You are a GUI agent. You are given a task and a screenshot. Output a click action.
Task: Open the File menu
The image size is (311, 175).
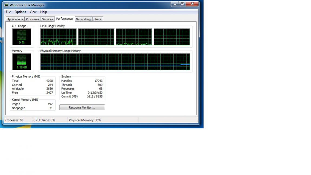point(8,12)
